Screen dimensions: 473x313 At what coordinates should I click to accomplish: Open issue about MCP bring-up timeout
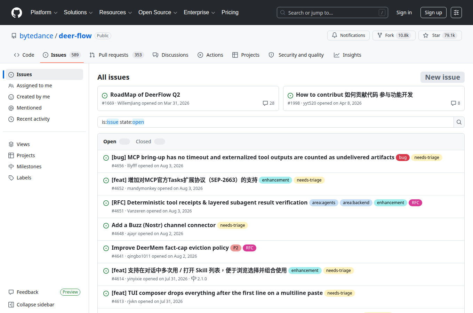(253, 157)
